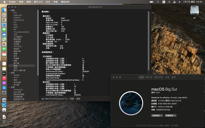Open Mail app in the Dock
The image size is (205, 128).
click(4, 34)
